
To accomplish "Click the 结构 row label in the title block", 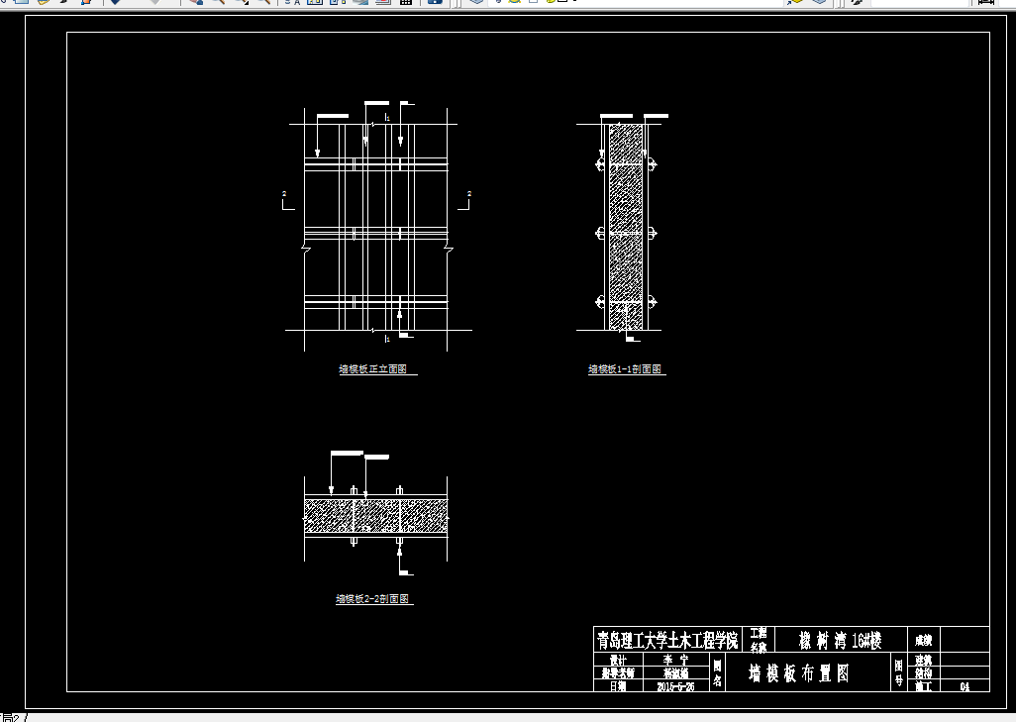I will coord(923,672).
